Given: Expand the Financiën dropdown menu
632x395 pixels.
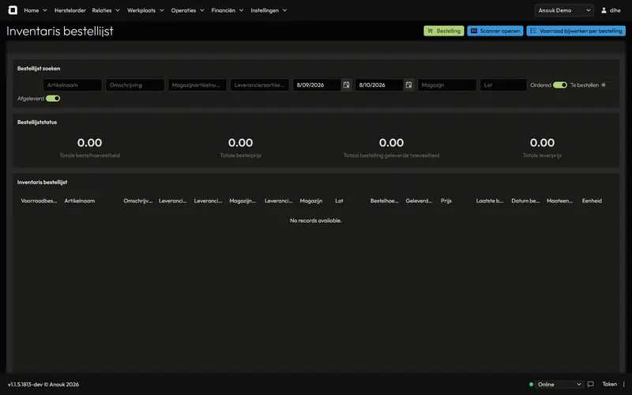Looking at the screenshot, I should click(x=228, y=10).
